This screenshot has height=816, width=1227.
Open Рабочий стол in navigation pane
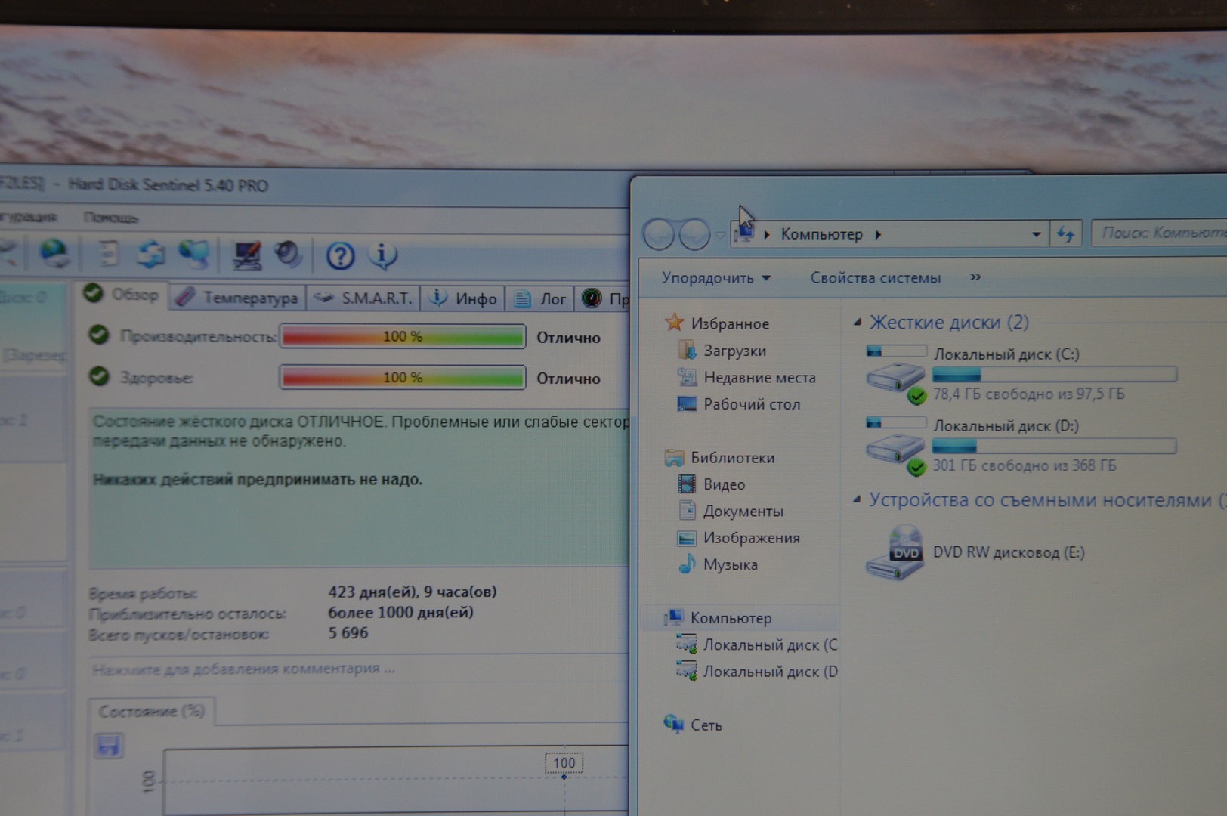[x=751, y=404]
